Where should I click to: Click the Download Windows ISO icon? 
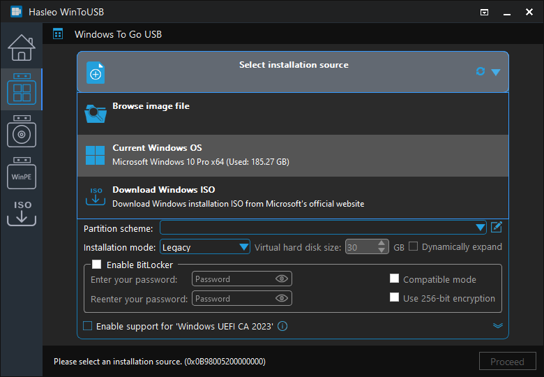[96, 196]
